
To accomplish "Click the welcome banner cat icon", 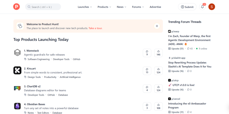I will point(20,26).
